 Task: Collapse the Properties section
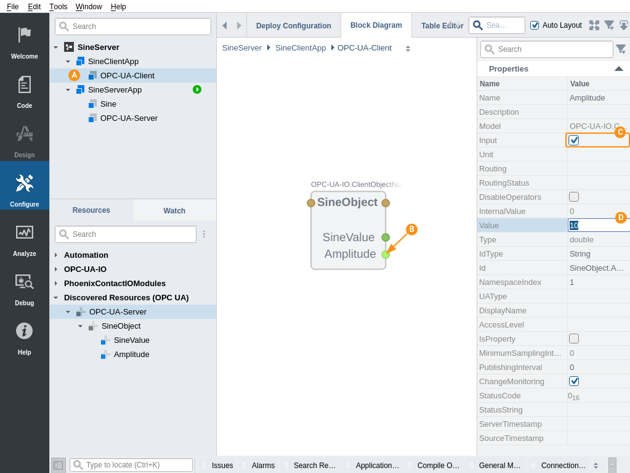[618, 68]
